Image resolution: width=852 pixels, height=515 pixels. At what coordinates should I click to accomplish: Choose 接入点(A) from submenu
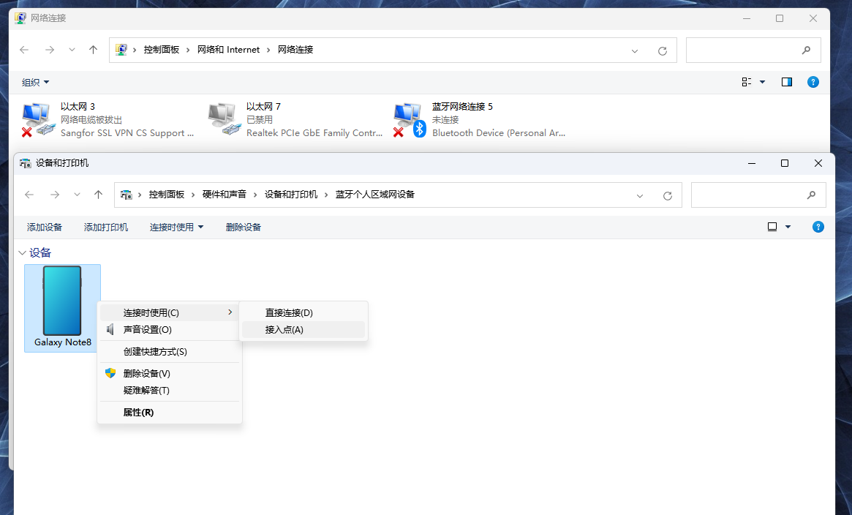284,330
